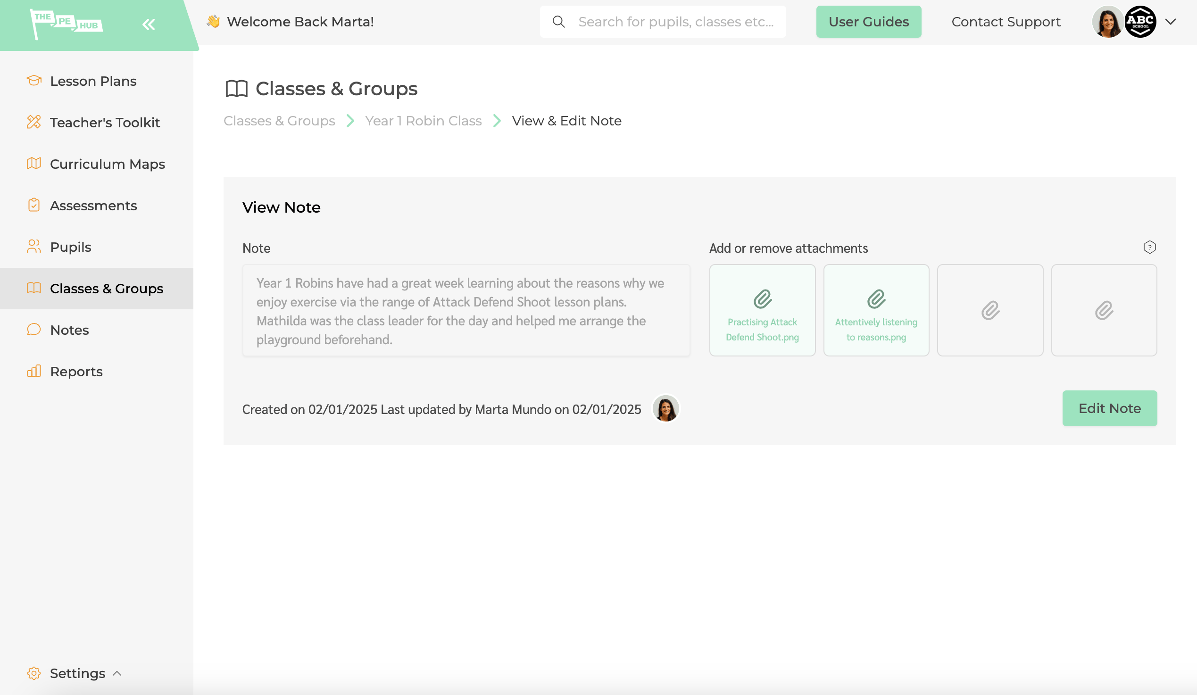This screenshot has height=695, width=1197.
Task: Click the Assessments clipboard icon
Action: tap(34, 205)
